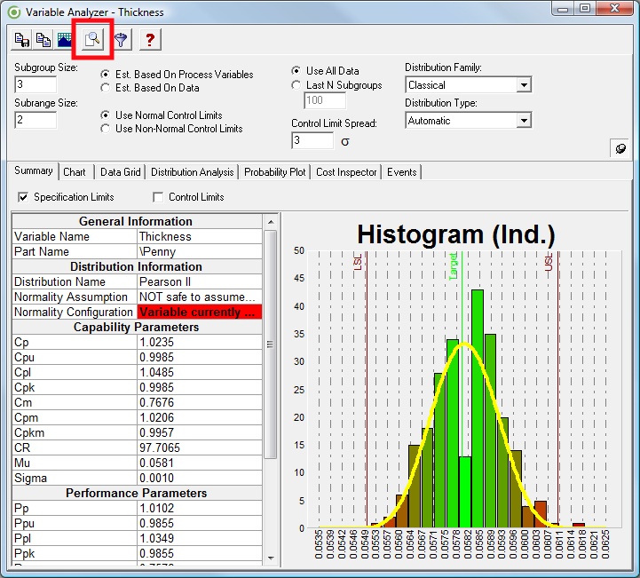Open the Probability Plot tab
The height and width of the screenshot is (578, 640).
(x=274, y=172)
